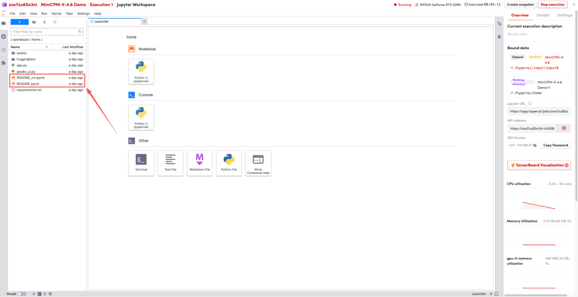Sort files by Last Modified column

69,47
